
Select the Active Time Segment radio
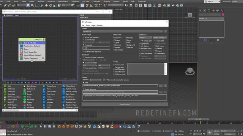84,37
